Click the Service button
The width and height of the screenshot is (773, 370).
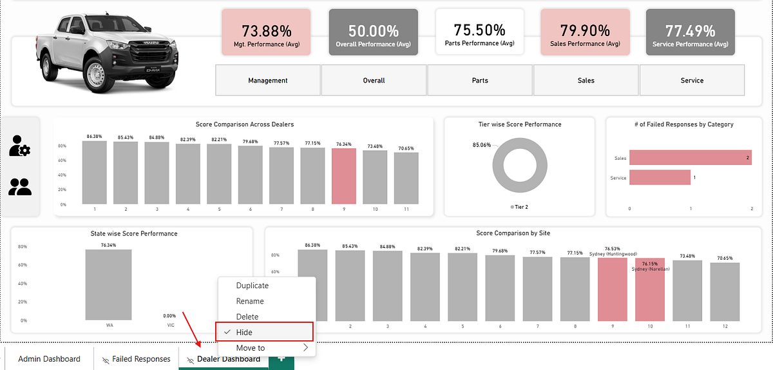click(692, 81)
